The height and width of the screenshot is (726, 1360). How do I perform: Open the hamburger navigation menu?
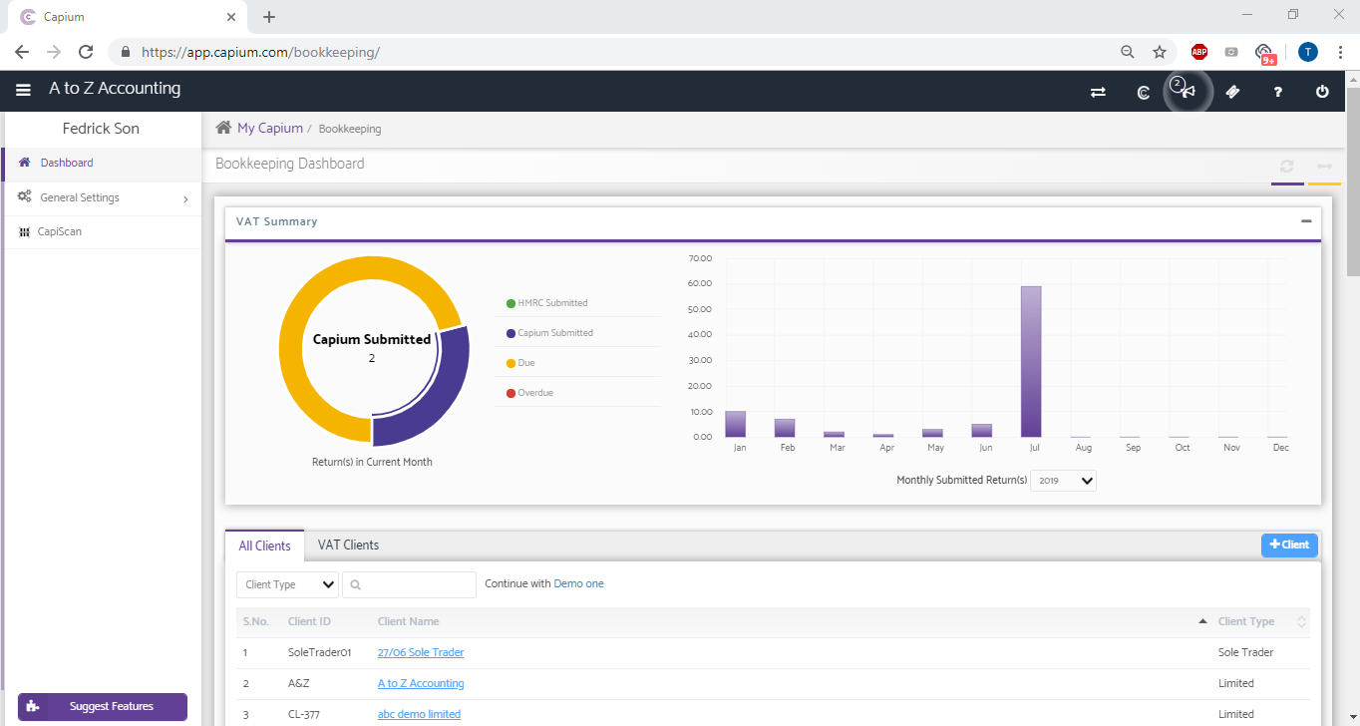click(24, 90)
